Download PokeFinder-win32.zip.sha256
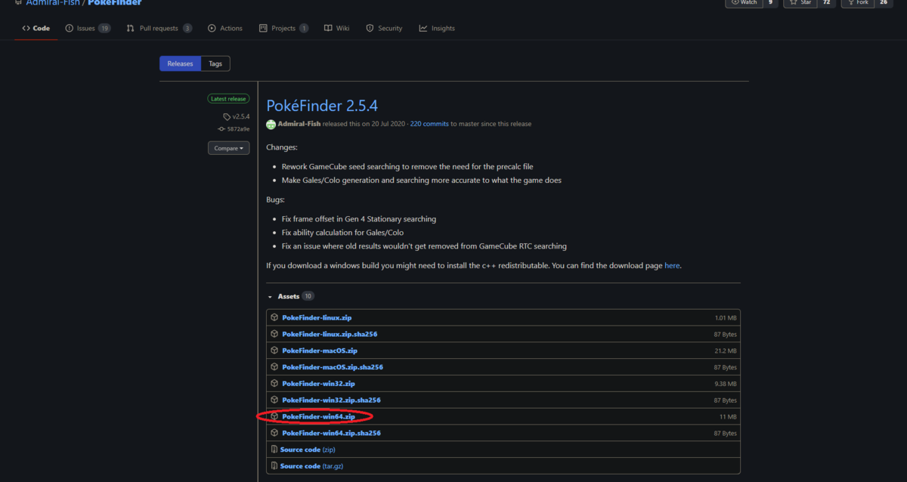Image resolution: width=907 pixels, height=482 pixels. point(331,400)
